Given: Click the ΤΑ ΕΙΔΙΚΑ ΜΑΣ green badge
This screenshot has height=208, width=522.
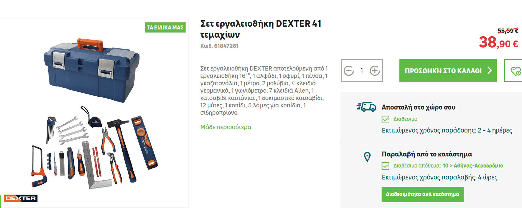Looking at the screenshot, I should pos(165,27).
